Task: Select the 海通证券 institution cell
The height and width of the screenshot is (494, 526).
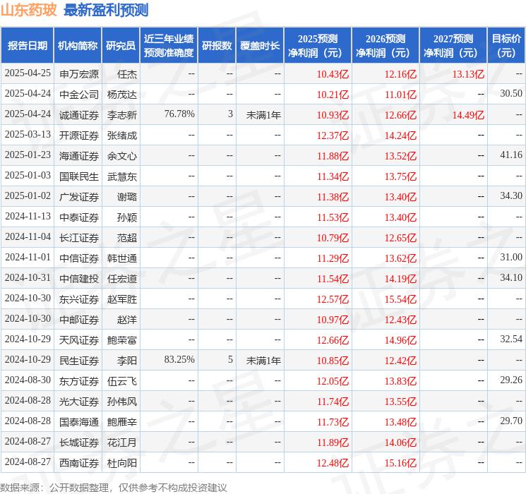Action: pos(79,156)
